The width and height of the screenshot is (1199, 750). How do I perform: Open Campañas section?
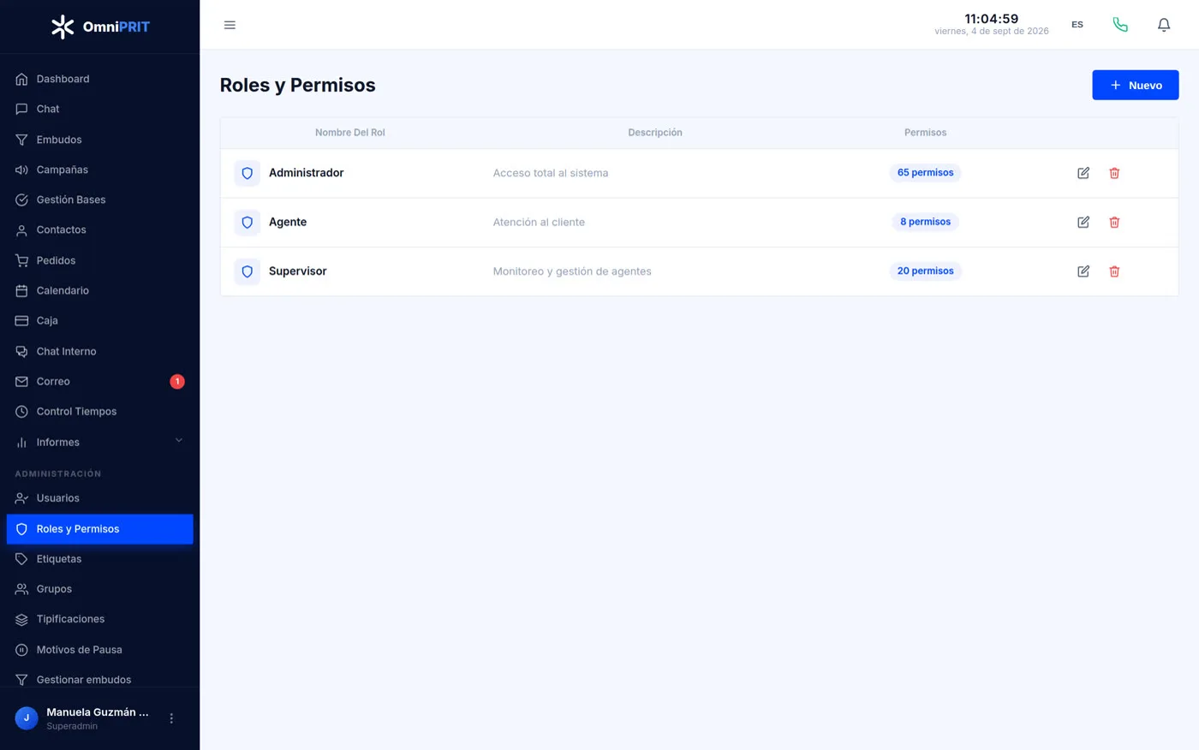[x=100, y=170]
